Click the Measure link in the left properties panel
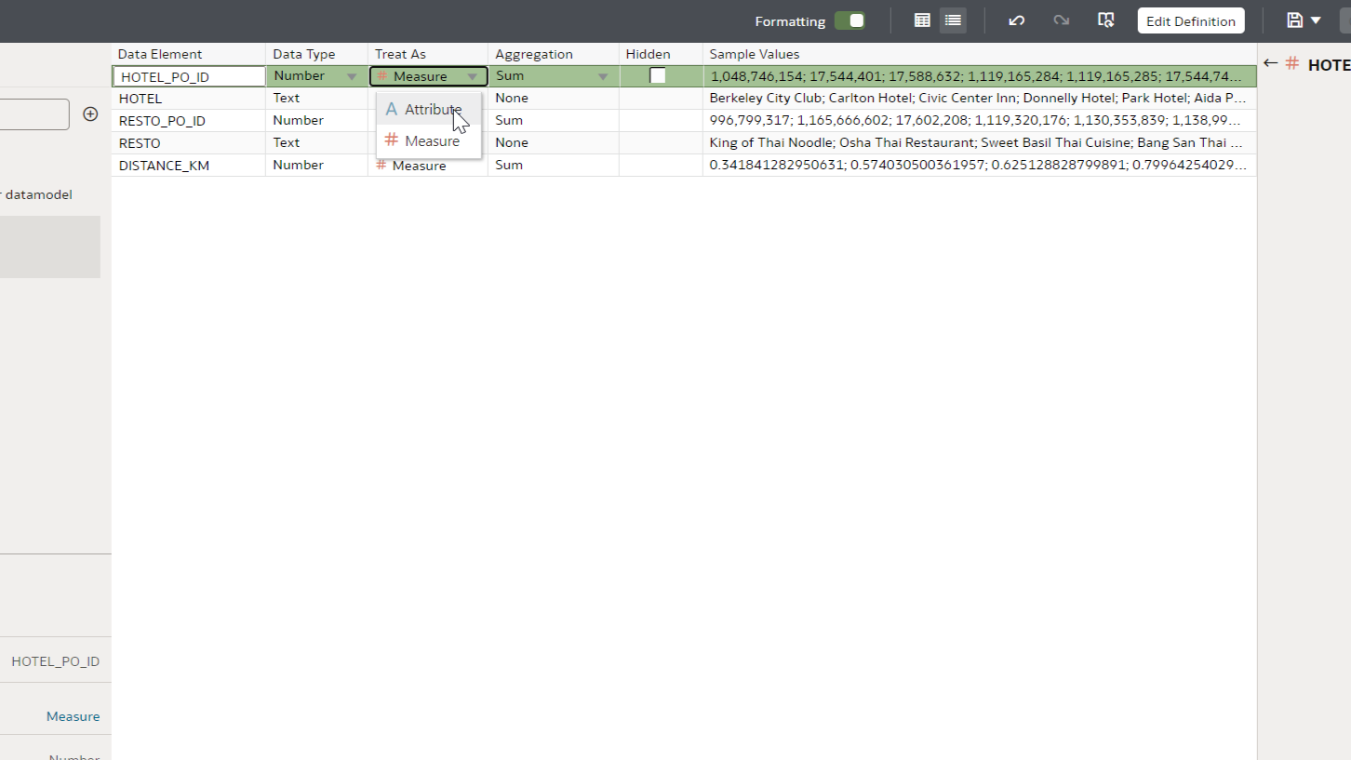Image resolution: width=1351 pixels, height=760 pixels. point(73,716)
